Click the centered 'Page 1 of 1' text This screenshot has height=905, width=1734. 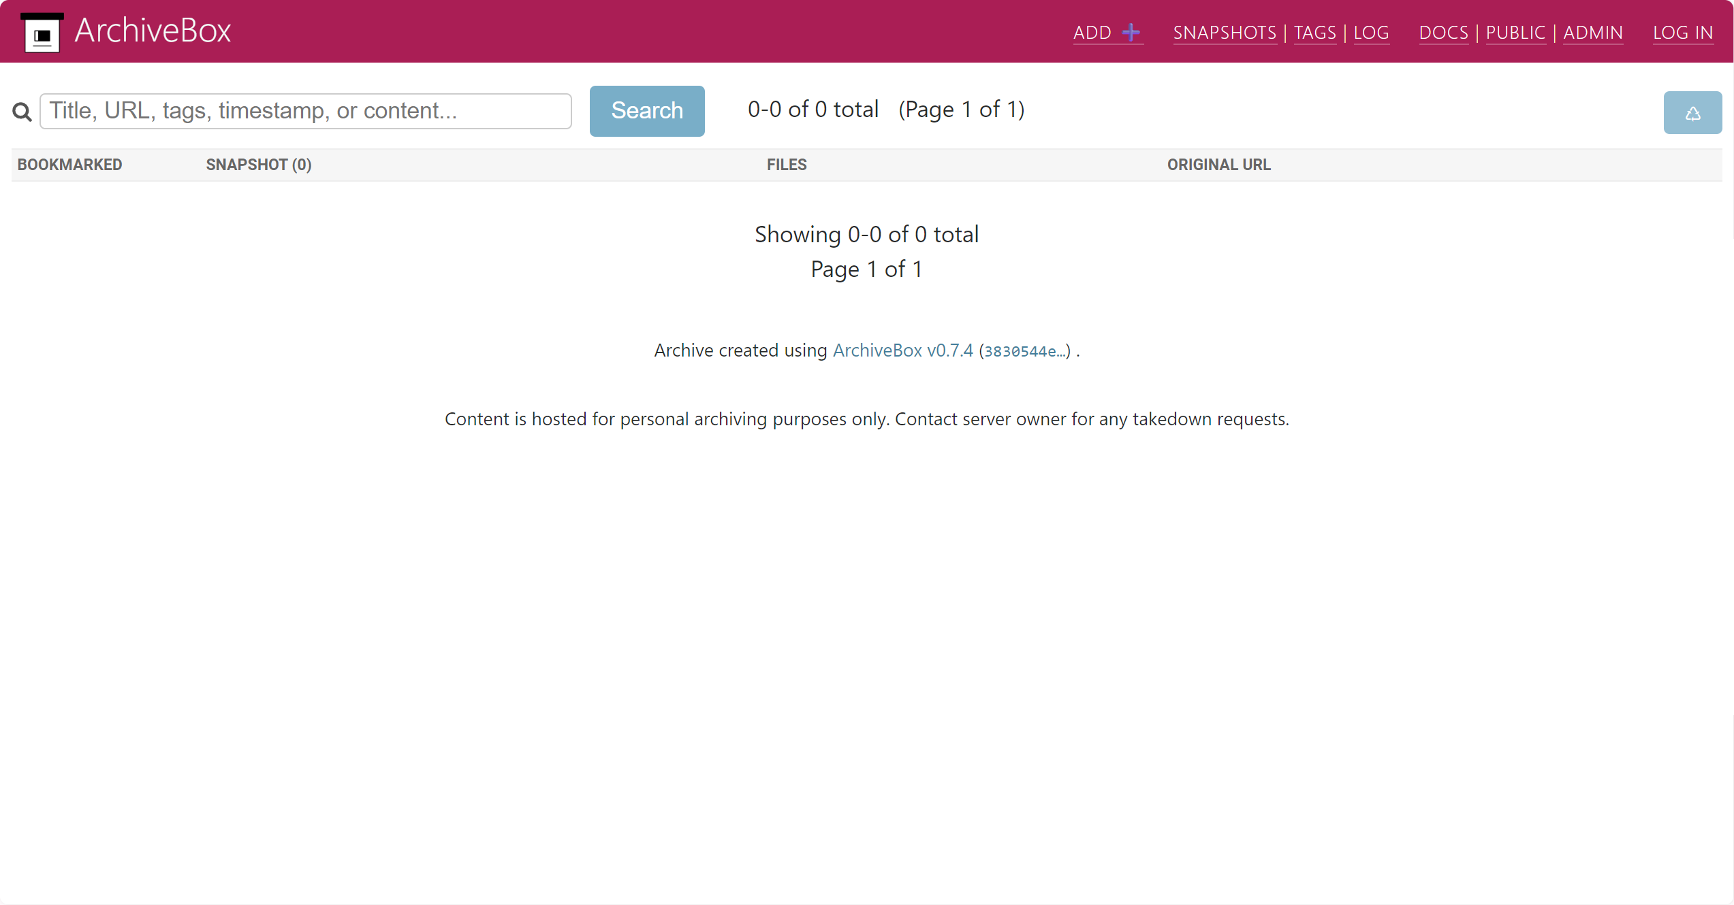point(866,269)
